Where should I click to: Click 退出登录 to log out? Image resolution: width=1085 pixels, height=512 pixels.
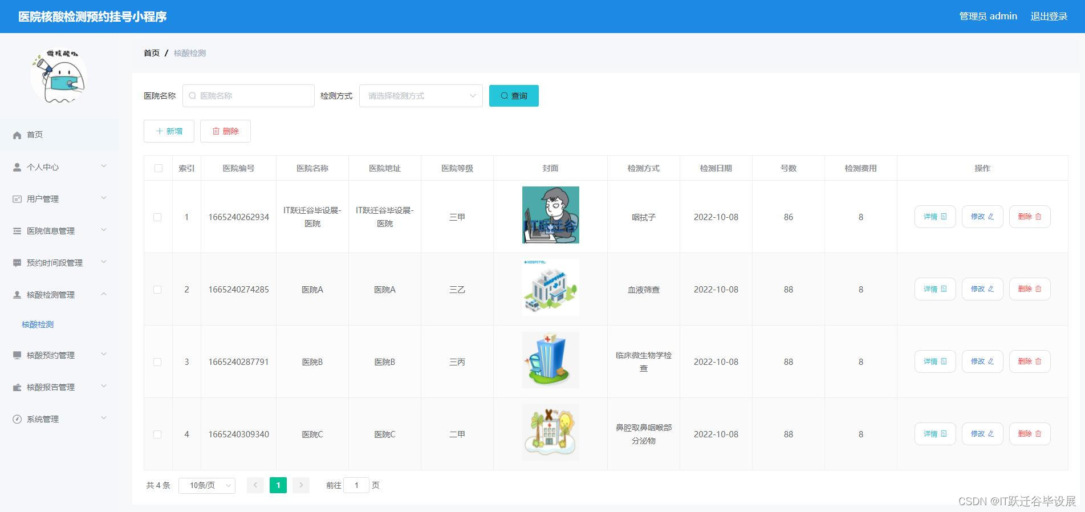click(x=1049, y=17)
